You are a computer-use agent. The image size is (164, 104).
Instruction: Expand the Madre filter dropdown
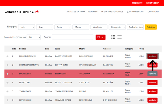pos(81,27)
